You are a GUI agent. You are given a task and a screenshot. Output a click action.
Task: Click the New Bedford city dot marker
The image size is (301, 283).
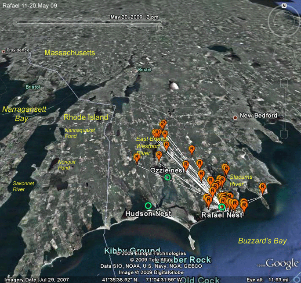pos(235,118)
